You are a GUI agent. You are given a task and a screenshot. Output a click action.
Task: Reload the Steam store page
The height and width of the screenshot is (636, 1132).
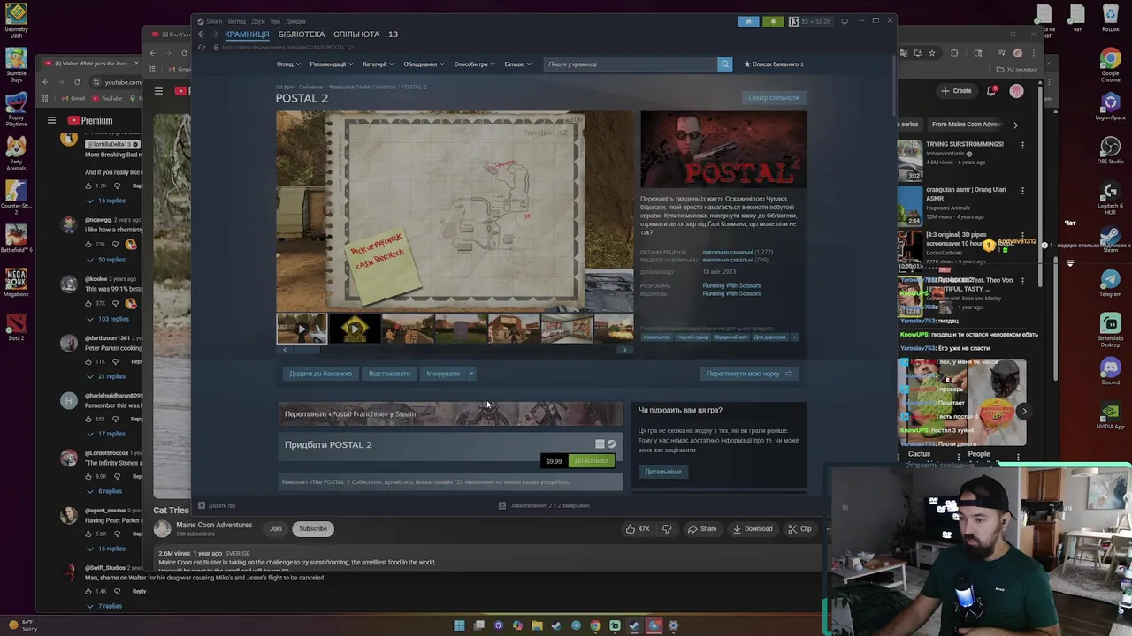coord(202,47)
